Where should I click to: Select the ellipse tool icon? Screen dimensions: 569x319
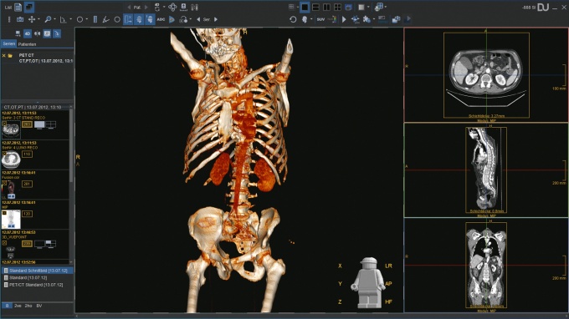[117, 19]
